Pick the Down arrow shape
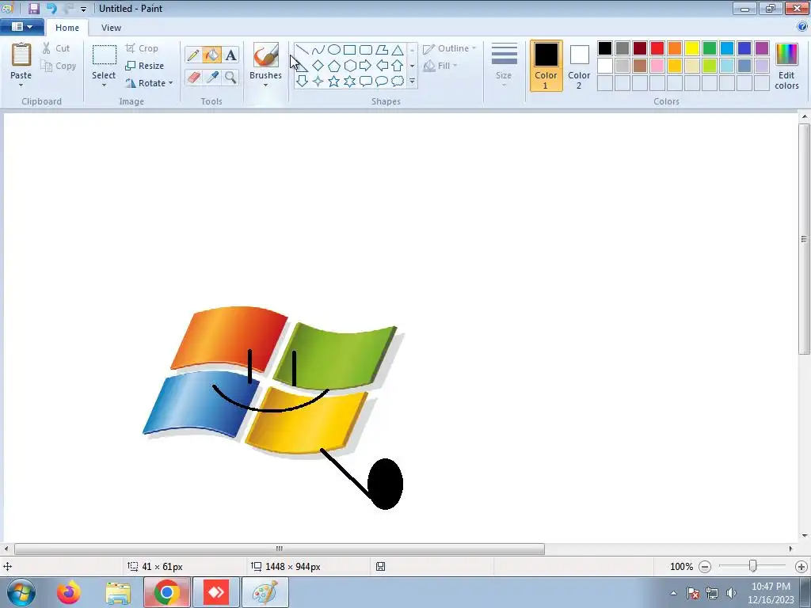811x608 pixels. 303,82
